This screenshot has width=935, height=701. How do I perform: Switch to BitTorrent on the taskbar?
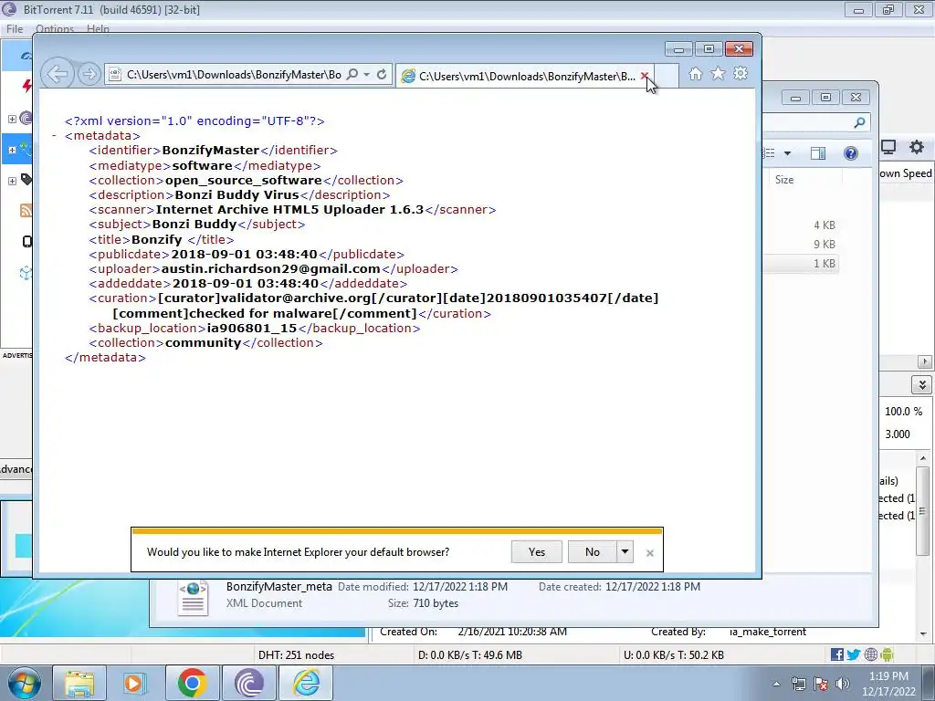click(x=248, y=683)
